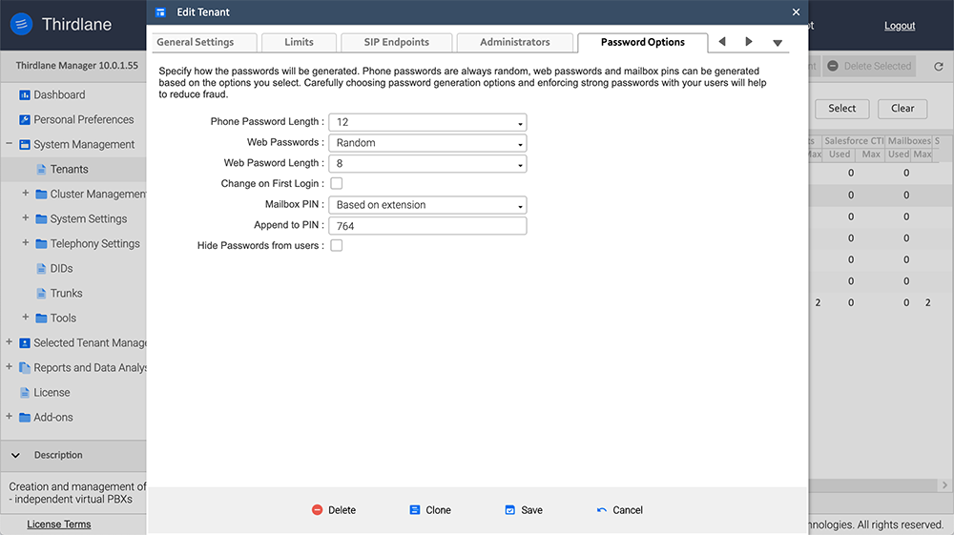Toggle Hide Passwords from users checkbox
Image resolution: width=954 pixels, height=535 pixels.
pyautogui.click(x=337, y=246)
